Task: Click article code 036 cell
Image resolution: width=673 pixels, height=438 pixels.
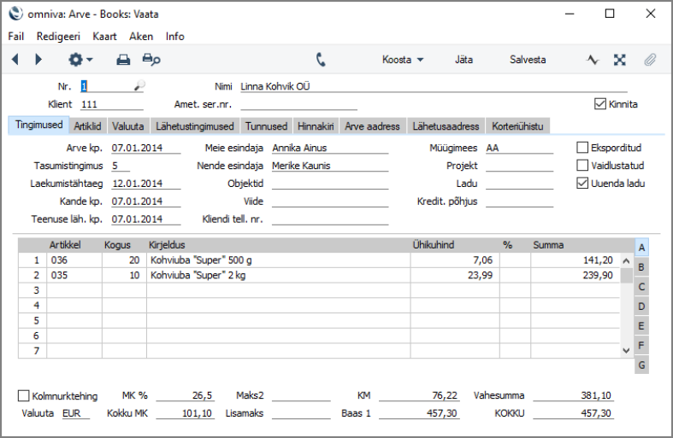Action: click(x=74, y=260)
